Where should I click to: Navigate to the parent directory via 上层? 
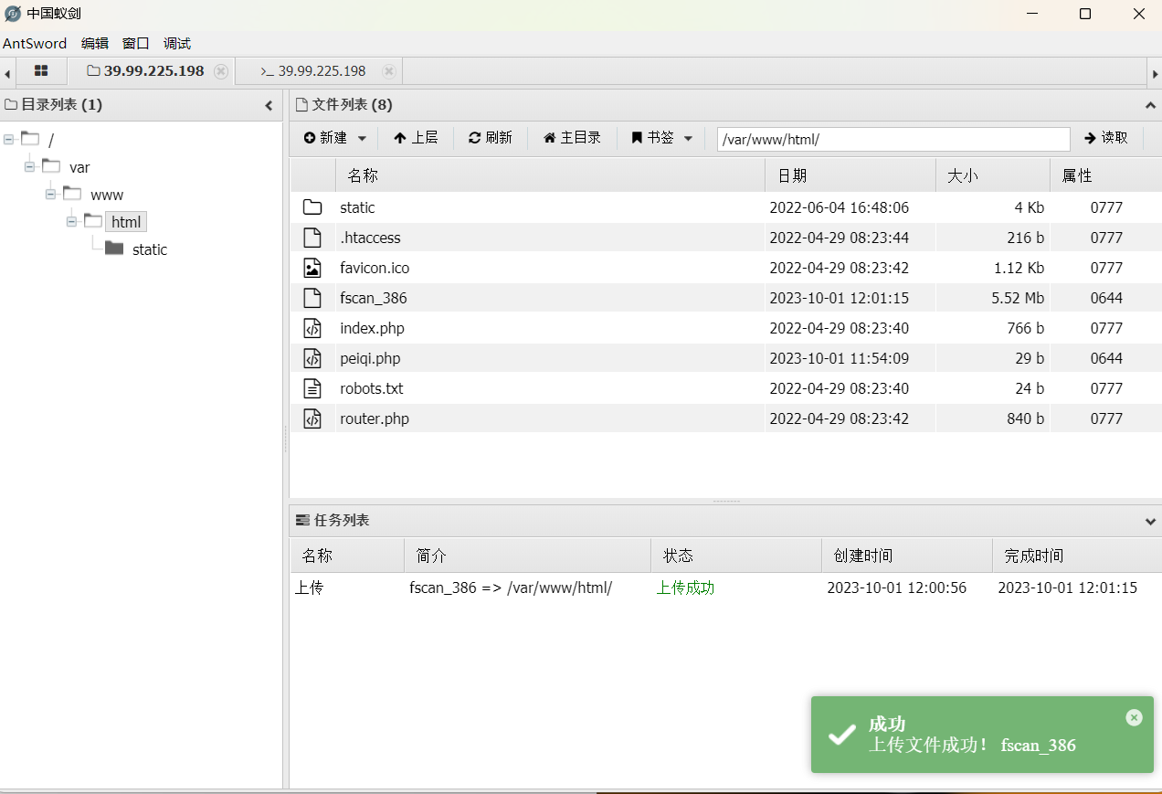(416, 138)
